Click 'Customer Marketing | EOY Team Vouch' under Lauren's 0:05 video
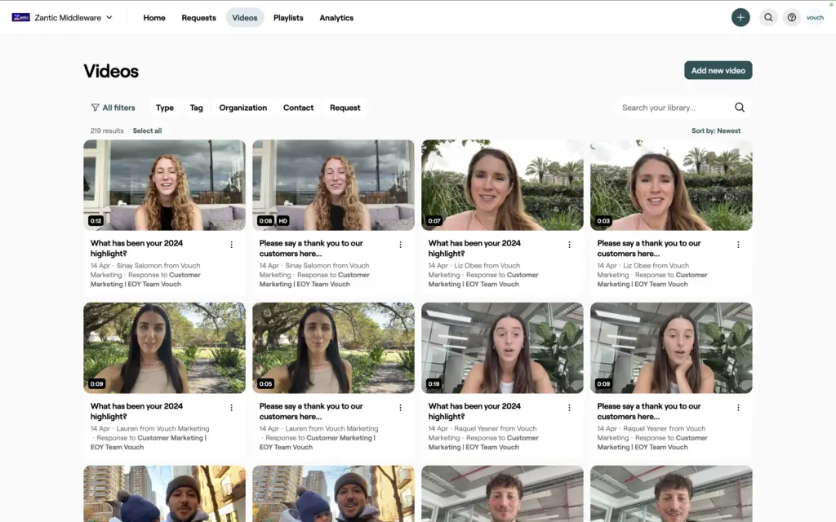This screenshot has width=836, height=522. (318, 443)
